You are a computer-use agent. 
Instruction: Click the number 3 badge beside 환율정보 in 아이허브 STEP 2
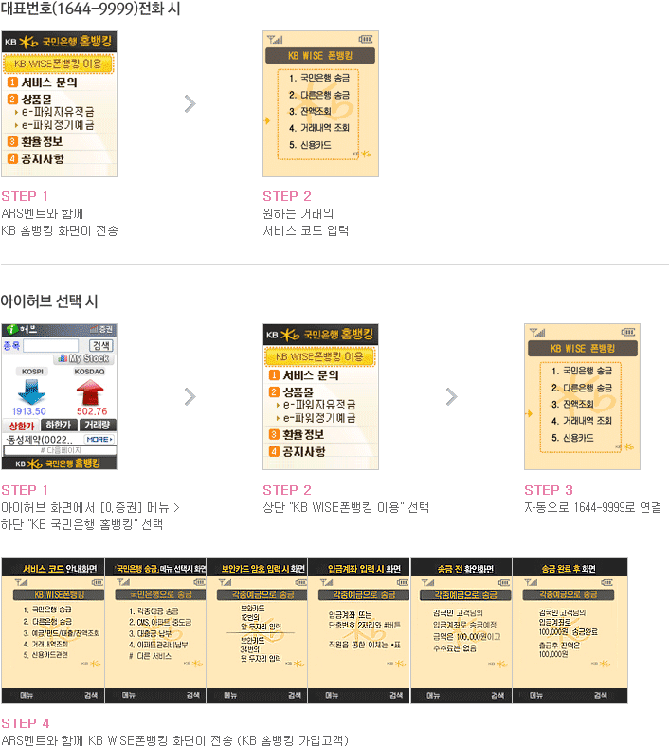[274, 434]
